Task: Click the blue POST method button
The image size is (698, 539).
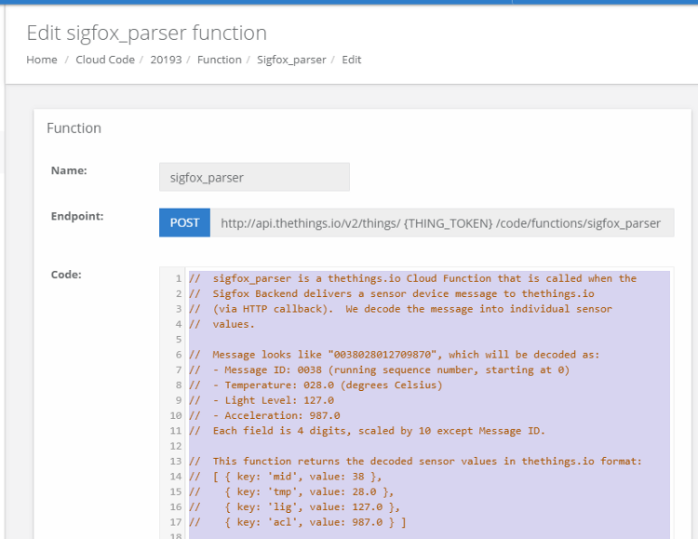Action: coord(185,222)
